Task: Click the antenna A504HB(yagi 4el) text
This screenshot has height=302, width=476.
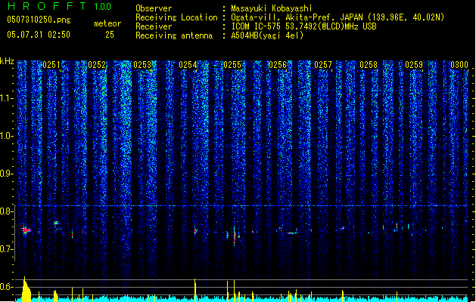Action: coord(267,35)
